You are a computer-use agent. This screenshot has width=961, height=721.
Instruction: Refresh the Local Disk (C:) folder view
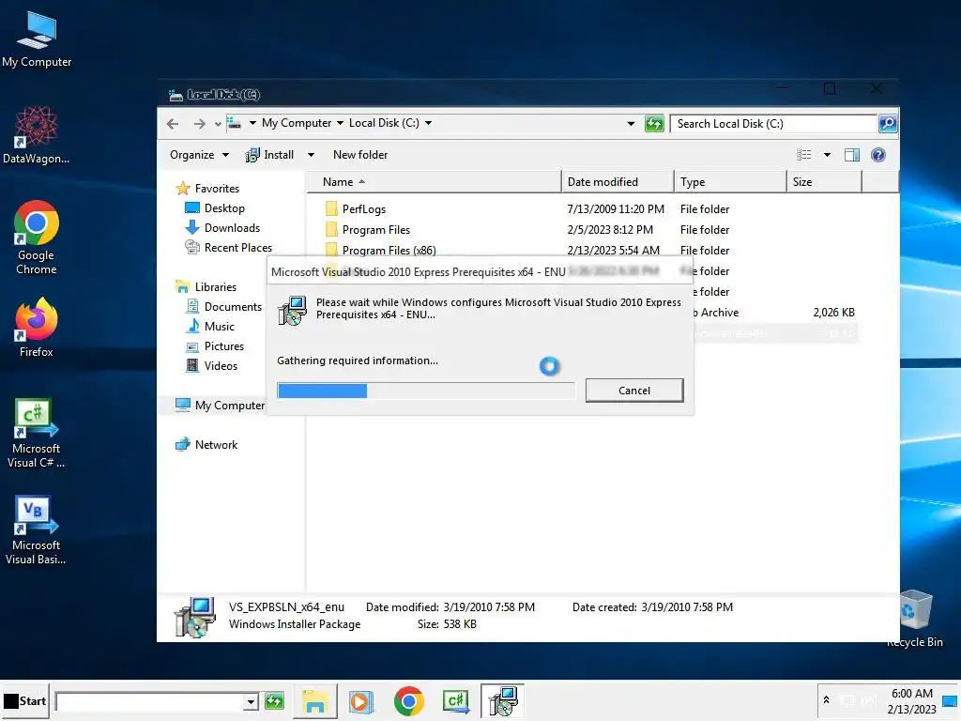tap(654, 124)
